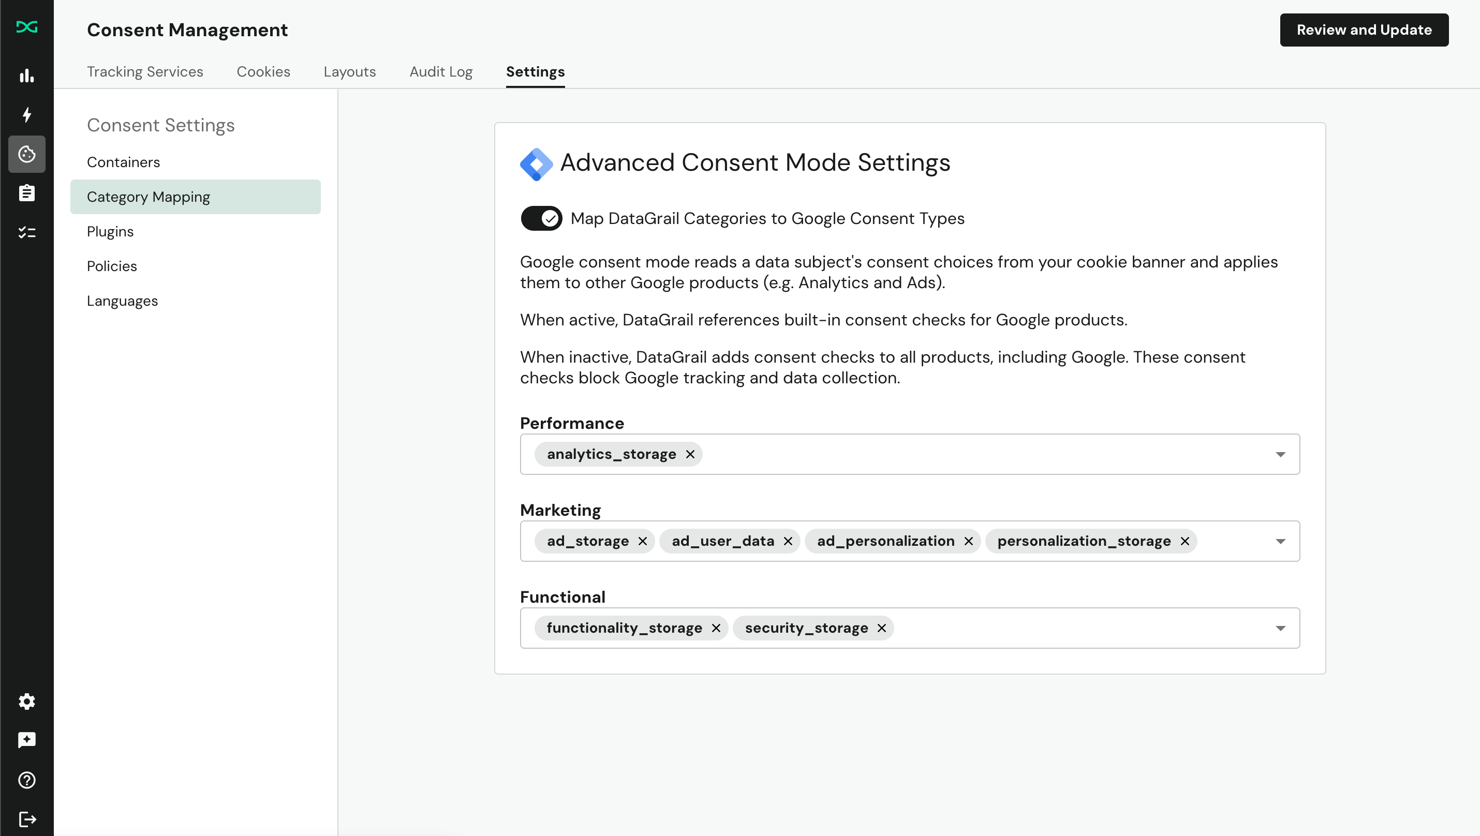Disable mapping DataGrail Categories to Google Consent Types
The width and height of the screenshot is (1480, 836).
click(541, 218)
